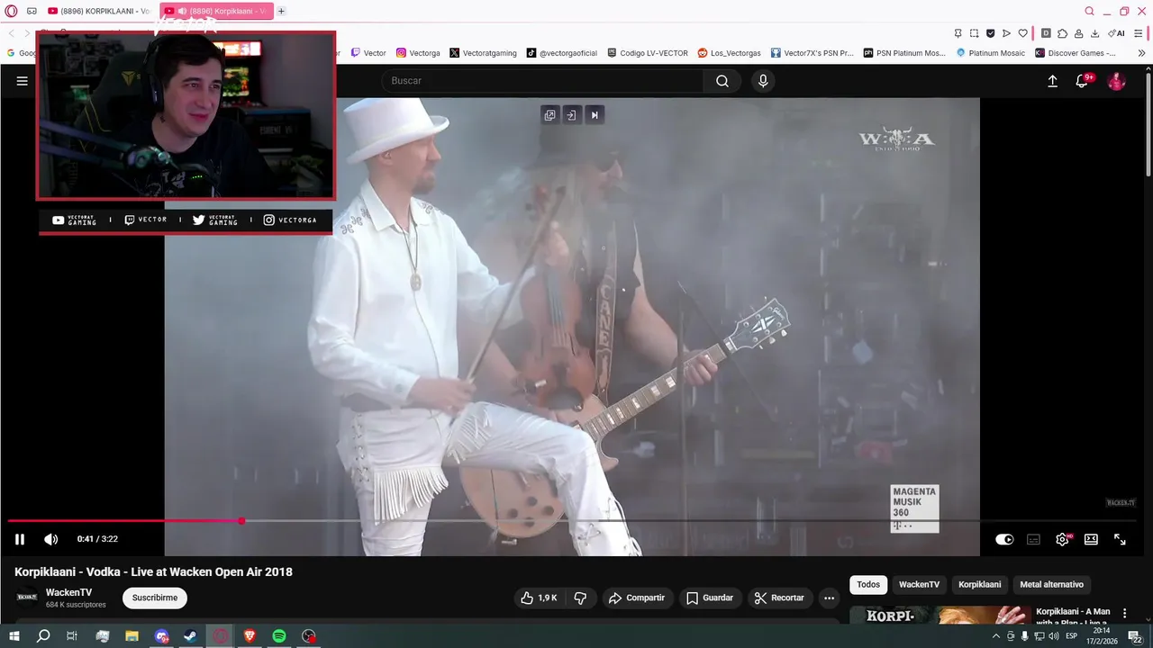
Task: Click the pop-out video overlay icon
Action: [x=549, y=114]
